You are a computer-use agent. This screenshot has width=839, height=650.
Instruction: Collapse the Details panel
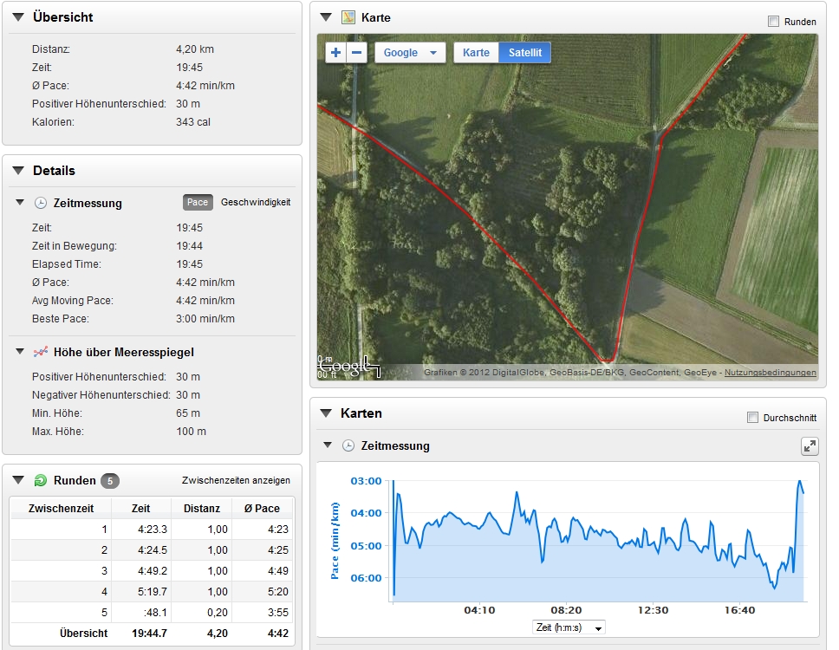(17, 171)
